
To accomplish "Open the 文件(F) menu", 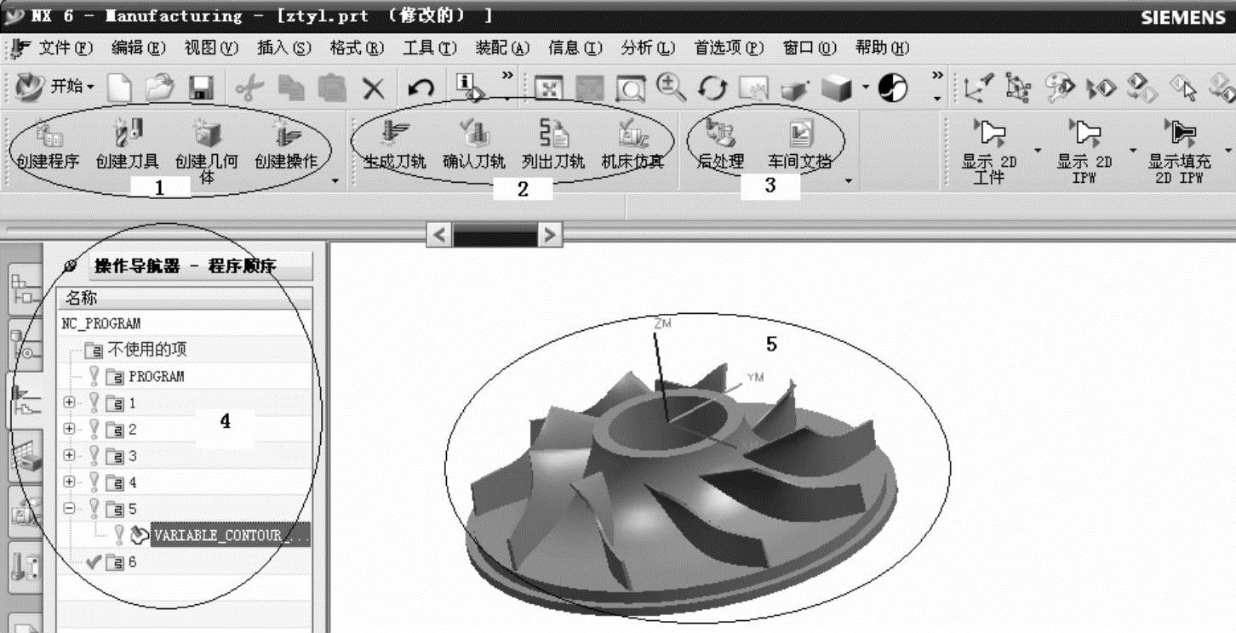I will coord(66,48).
